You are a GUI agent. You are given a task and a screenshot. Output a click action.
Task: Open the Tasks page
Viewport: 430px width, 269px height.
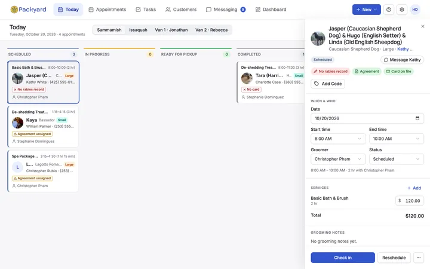coord(146,10)
